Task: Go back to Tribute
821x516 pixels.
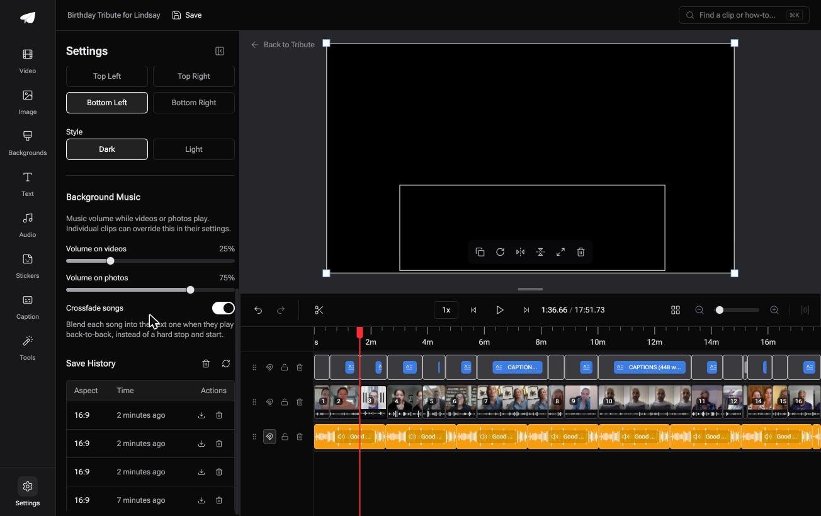Action: 283,45
